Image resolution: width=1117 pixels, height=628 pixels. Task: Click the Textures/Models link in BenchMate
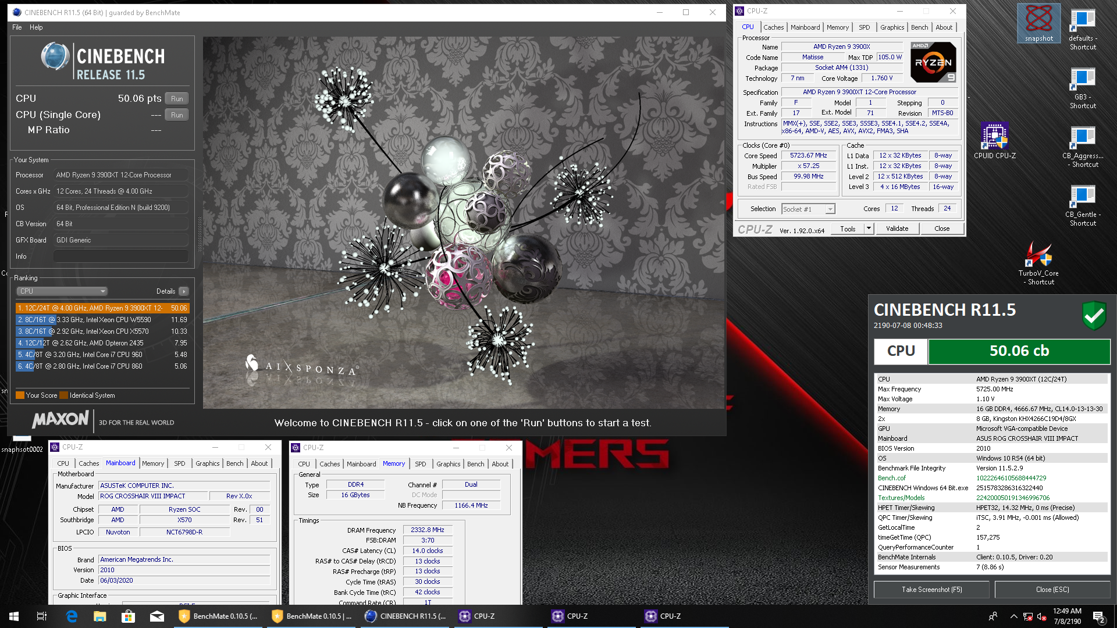(x=901, y=498)
